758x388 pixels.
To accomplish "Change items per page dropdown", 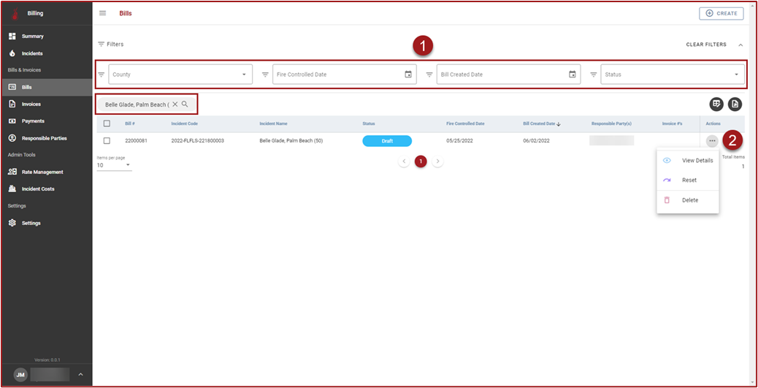I will click(x=114, y=165).
